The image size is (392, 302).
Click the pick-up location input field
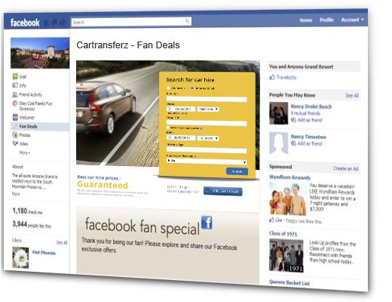[x=207, y=100]
